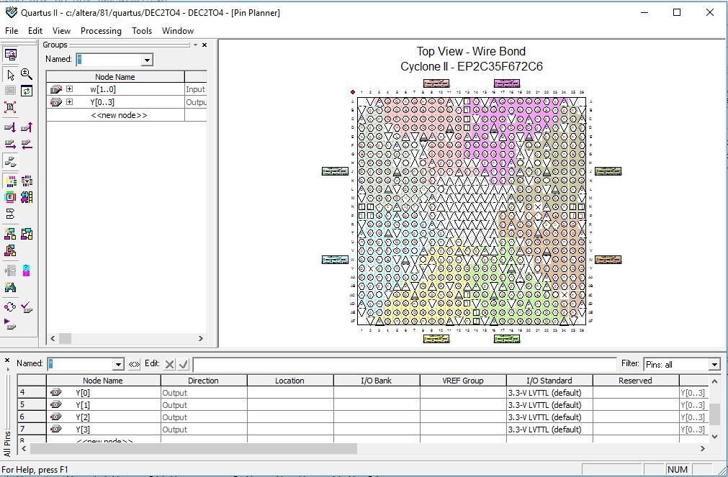Click the hierarchy icon with yellow sparkle
This screenshot has height=477, width=728.
[x=10, y=234]
